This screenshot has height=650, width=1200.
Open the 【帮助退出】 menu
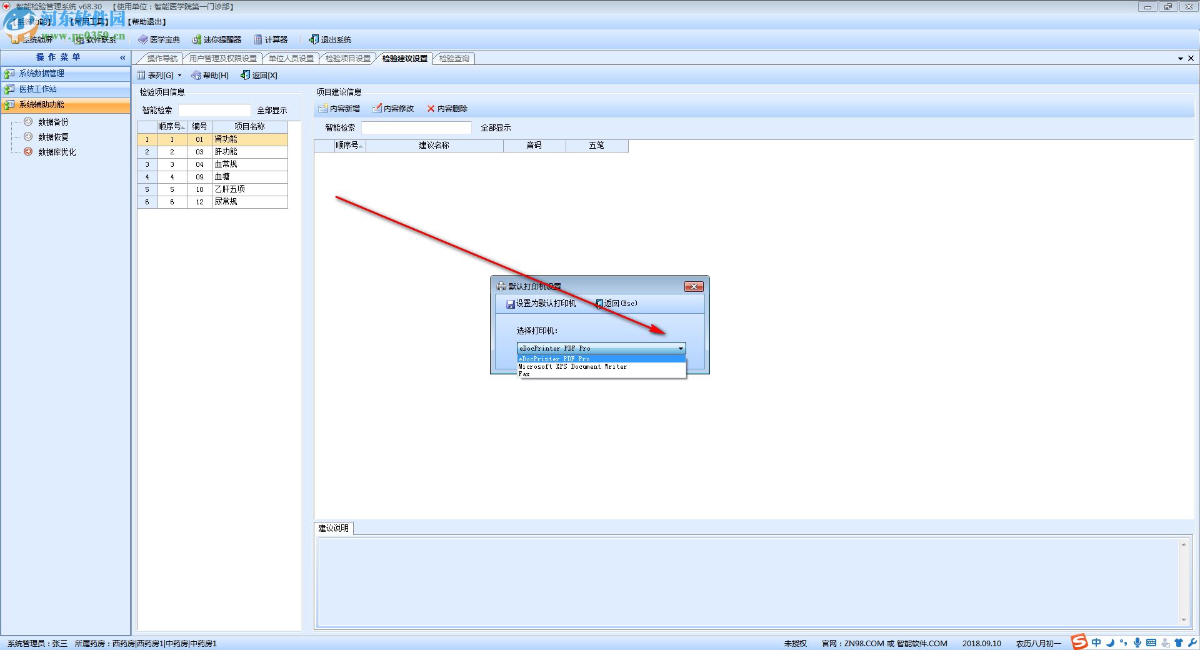pyautogui.click(x=147, y=22)
